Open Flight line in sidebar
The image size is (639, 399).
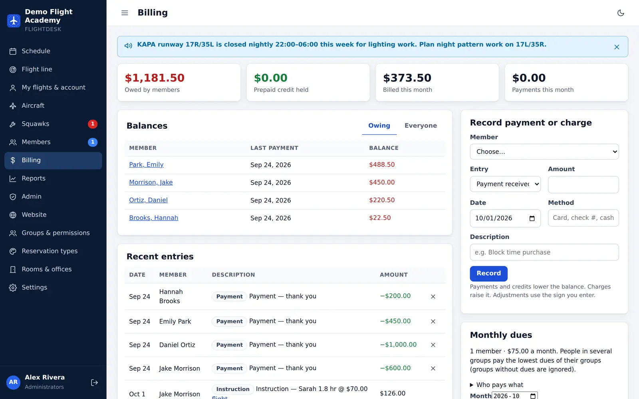point(53,69)
